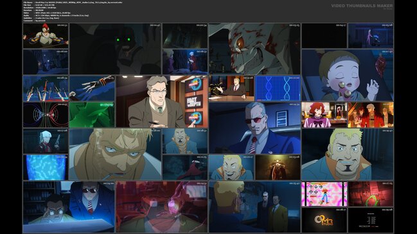Select the end credits thumbnail

pyautogui.click(x=371, y=220)
